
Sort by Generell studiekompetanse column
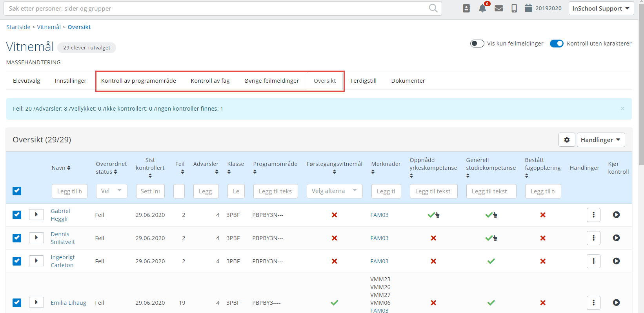coord(468,176)
